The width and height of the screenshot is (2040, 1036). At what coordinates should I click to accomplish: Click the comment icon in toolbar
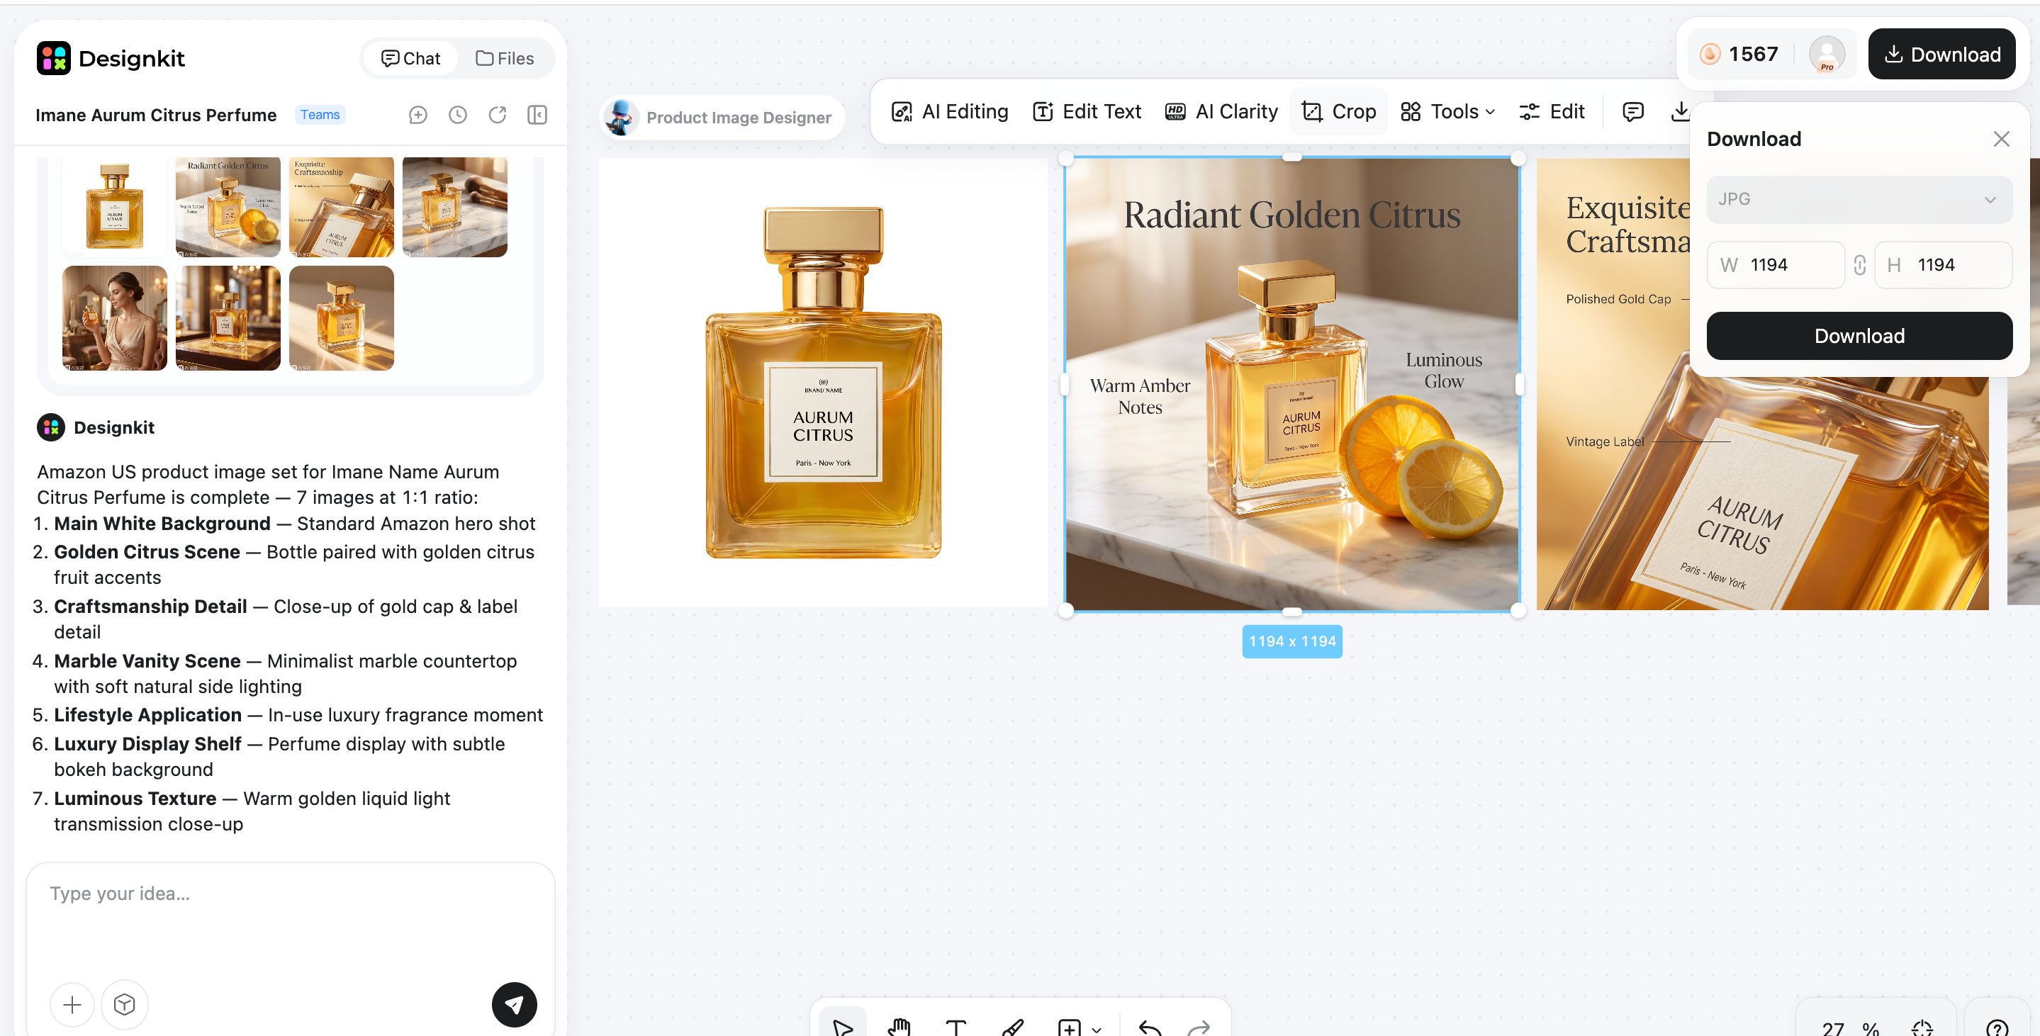click(x=1633, y=111)
